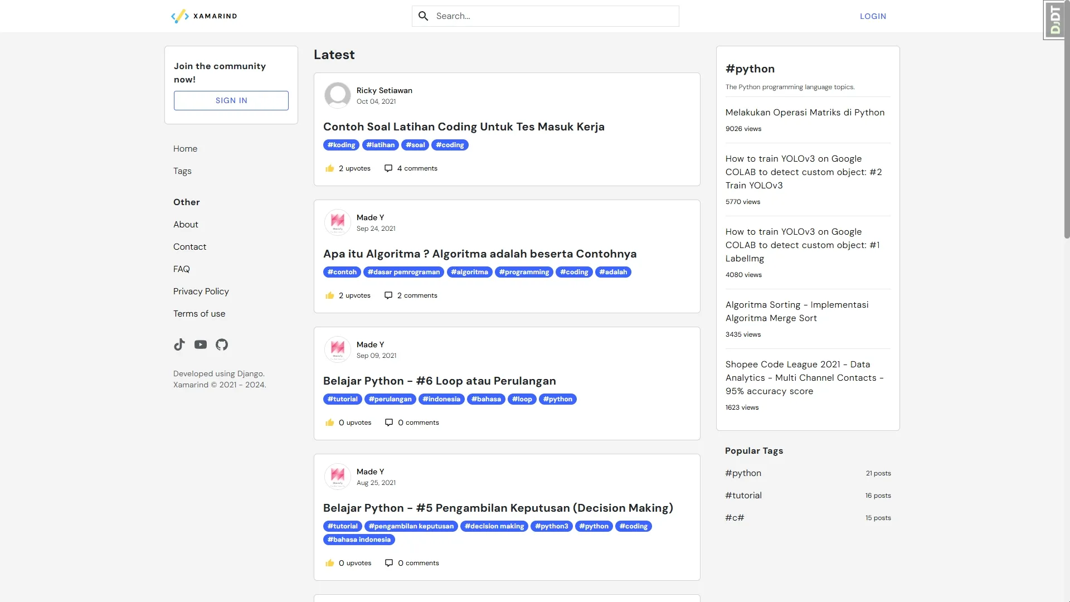Screen dimensions: 1070x602
Task: Upvote the Contoh Soal Latihan Coding post
Action: [330, 168]
